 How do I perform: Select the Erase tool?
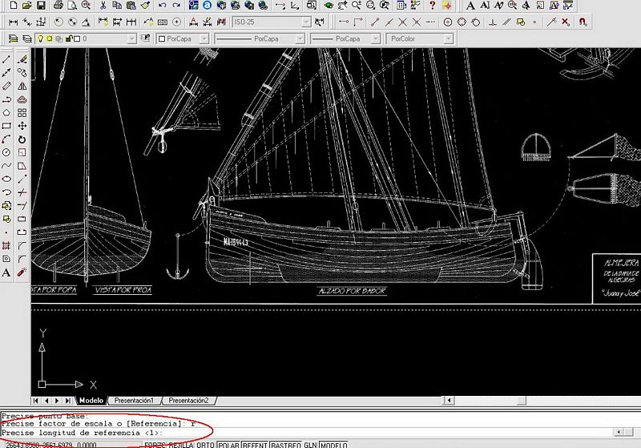click(22, 59)
